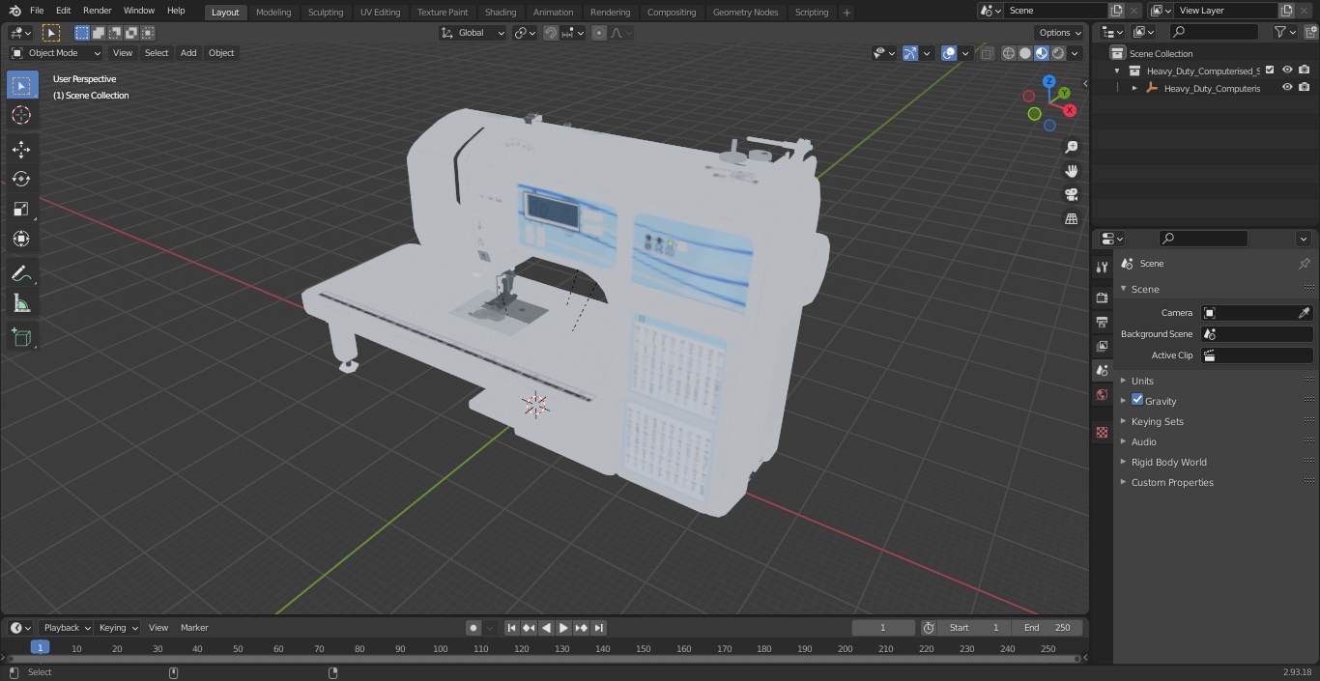Pin the Scene properties panel
Screen dimensions: 1320x681
coord(1304,264)
